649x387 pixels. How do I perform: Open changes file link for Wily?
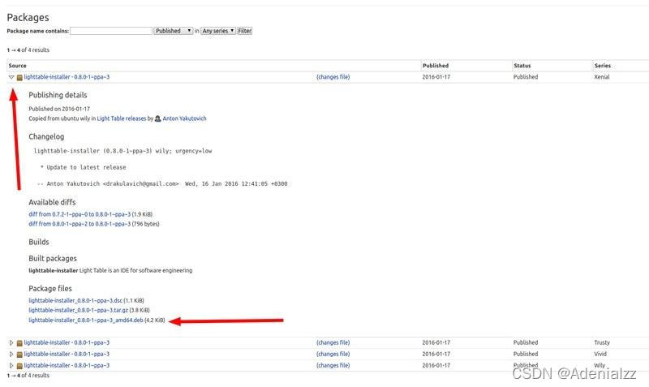click(x=333, y=365)
